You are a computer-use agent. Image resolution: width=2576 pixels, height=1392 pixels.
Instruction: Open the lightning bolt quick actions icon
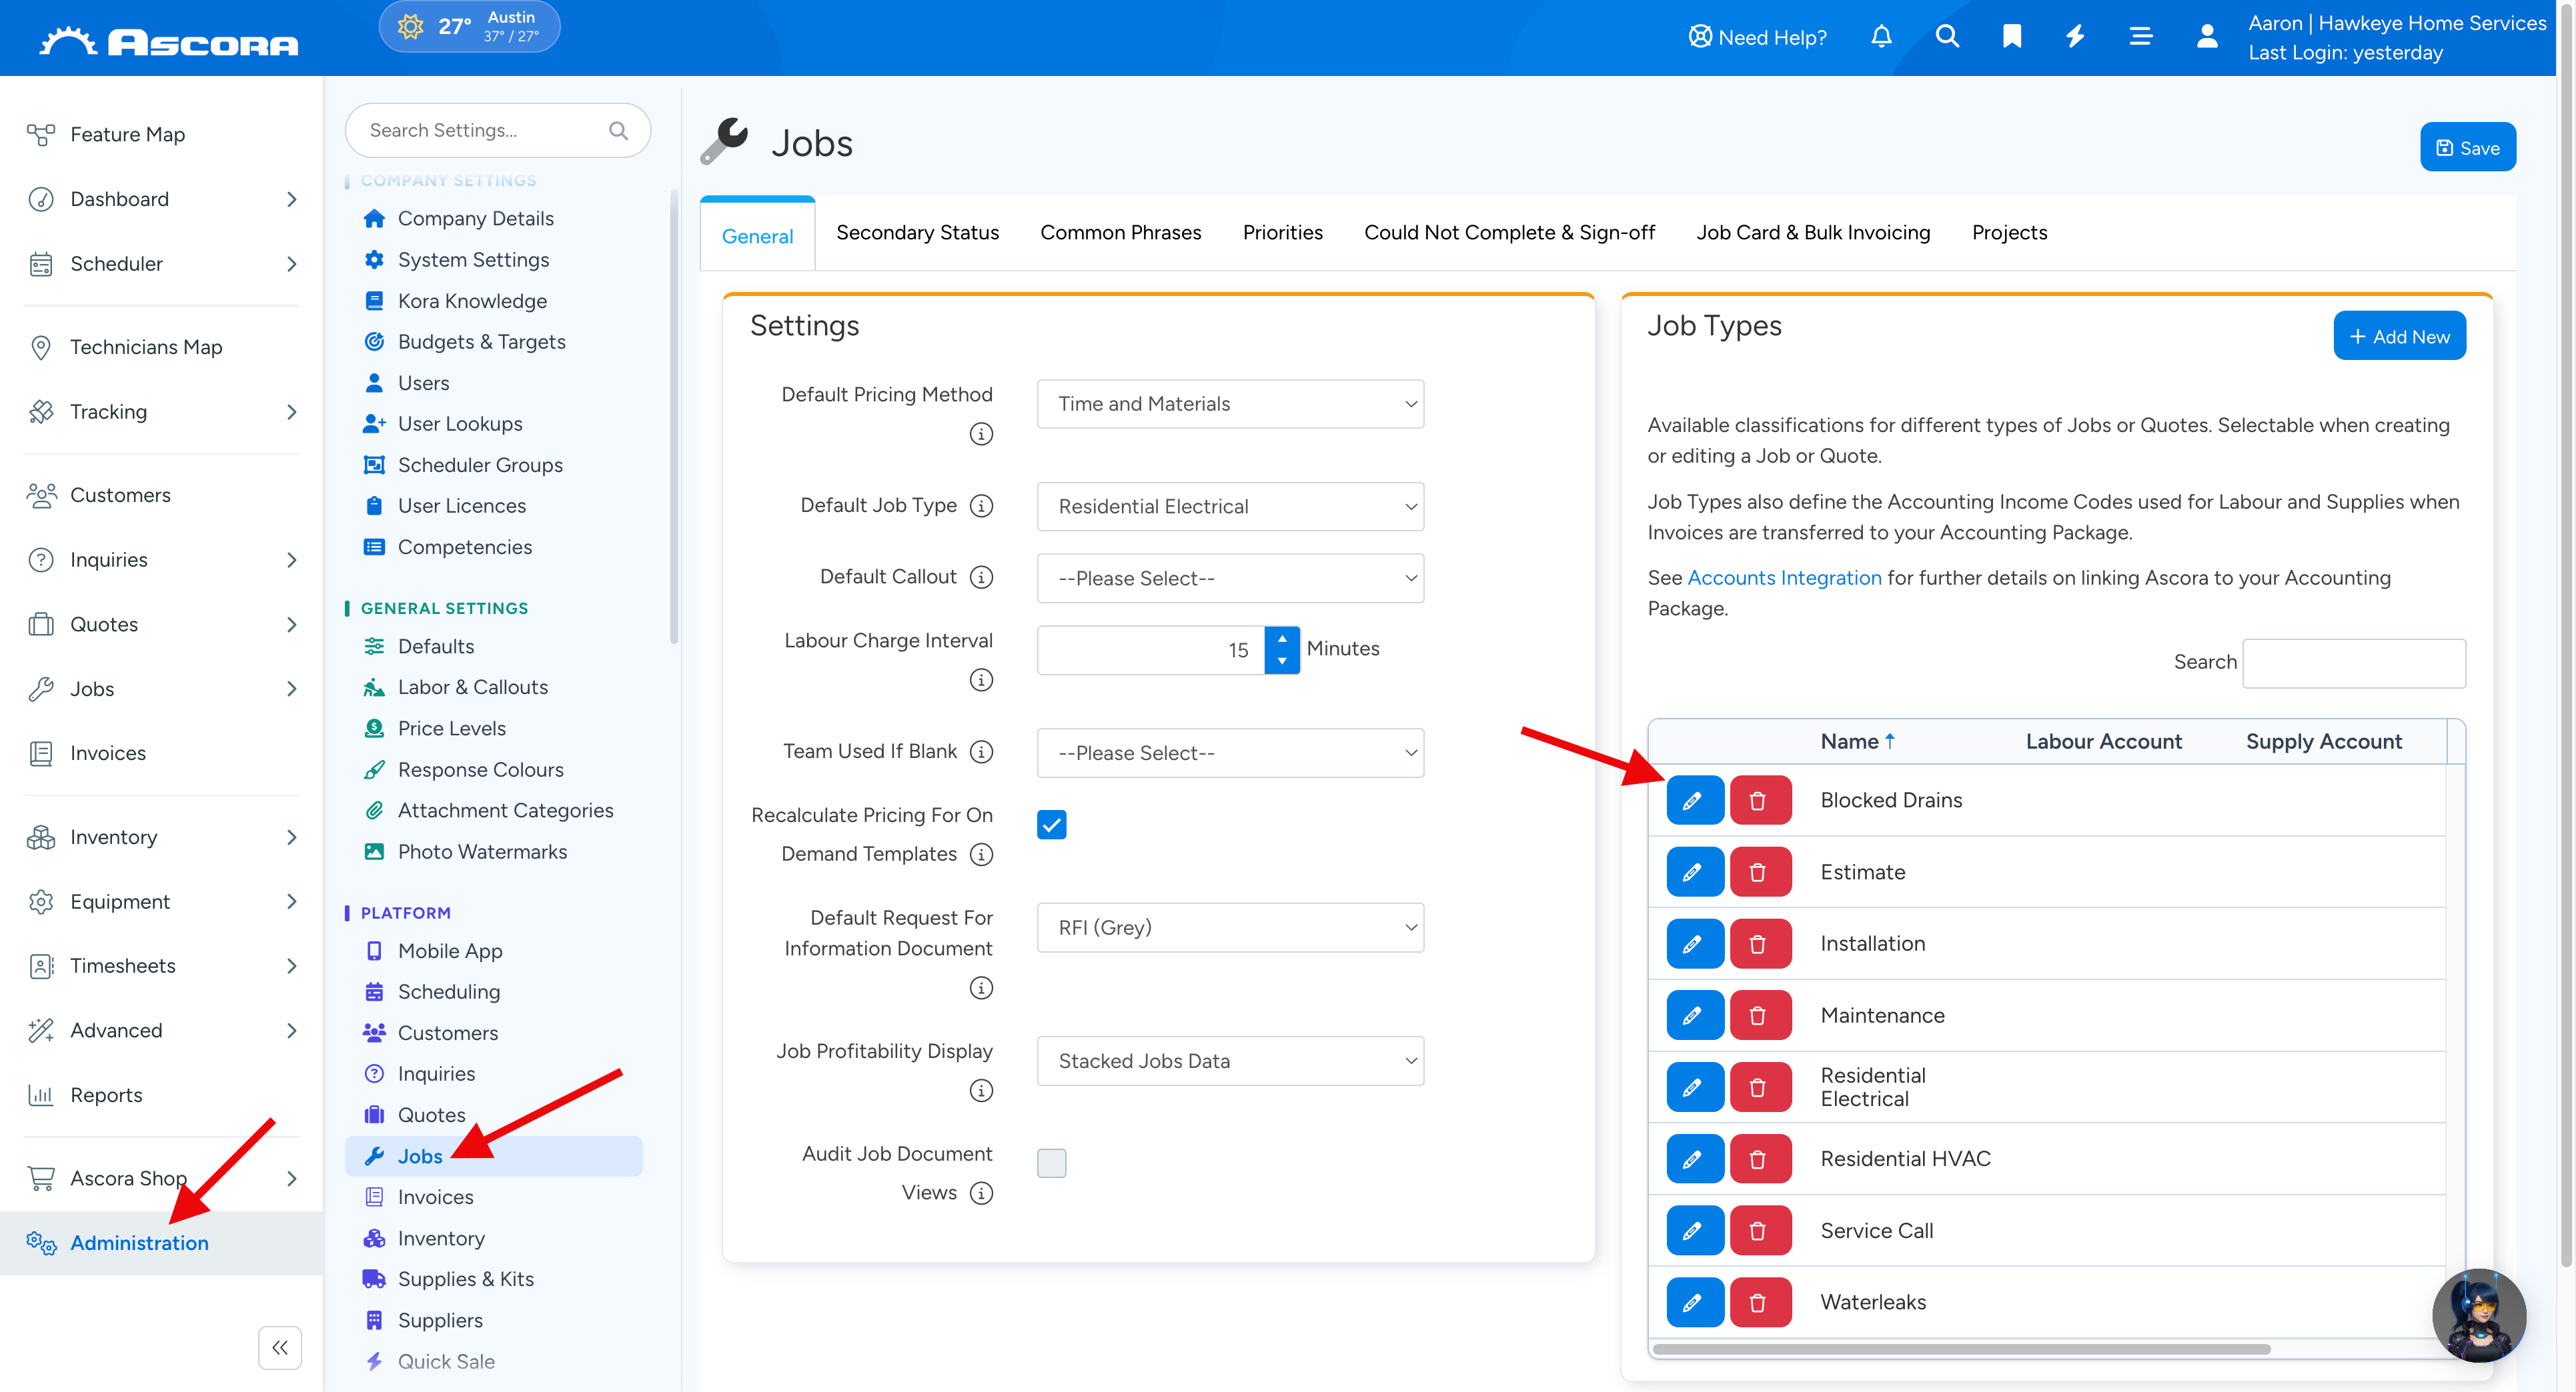[2076, 37]
